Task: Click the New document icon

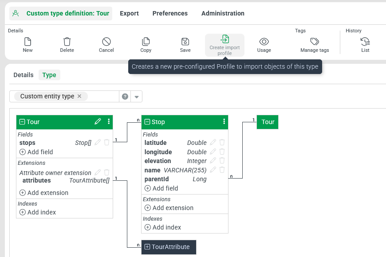Action: 28,42
